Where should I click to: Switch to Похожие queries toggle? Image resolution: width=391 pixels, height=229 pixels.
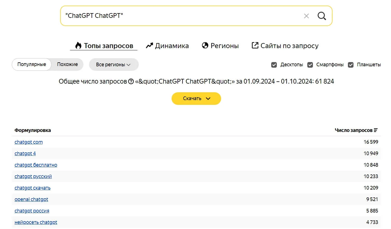tap(67, 64)
